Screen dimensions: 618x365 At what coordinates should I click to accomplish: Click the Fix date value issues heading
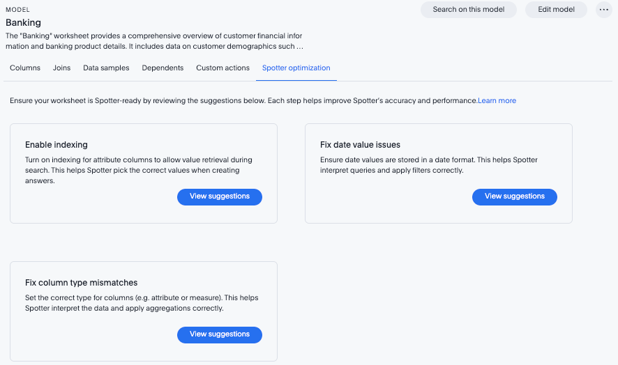360,145
